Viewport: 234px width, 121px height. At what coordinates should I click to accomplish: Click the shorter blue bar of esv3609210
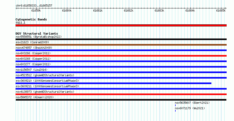pyautogui.click(x=113, y=83)
